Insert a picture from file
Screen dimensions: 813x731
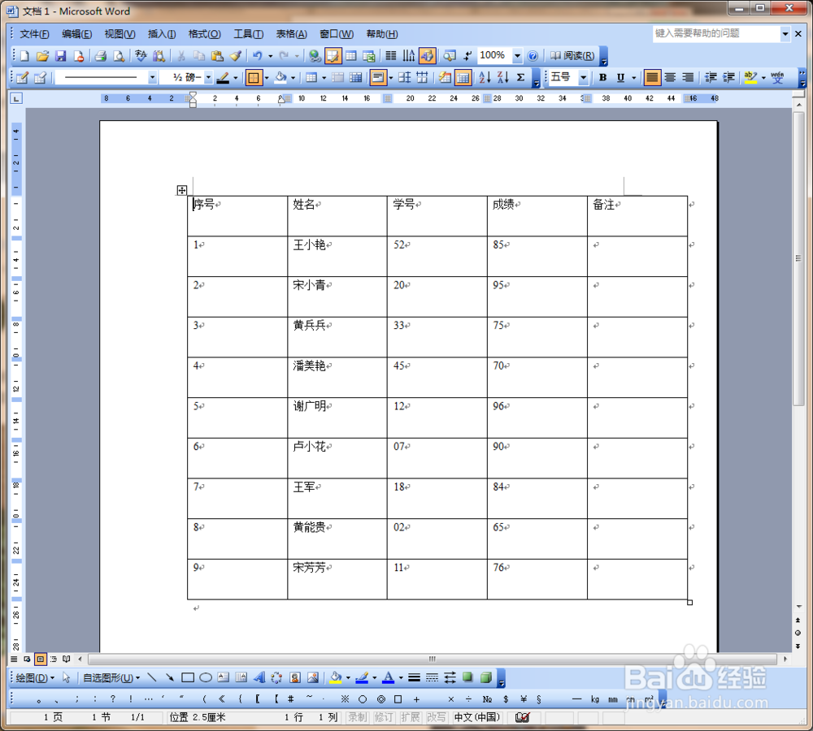[x=313, y=677]
